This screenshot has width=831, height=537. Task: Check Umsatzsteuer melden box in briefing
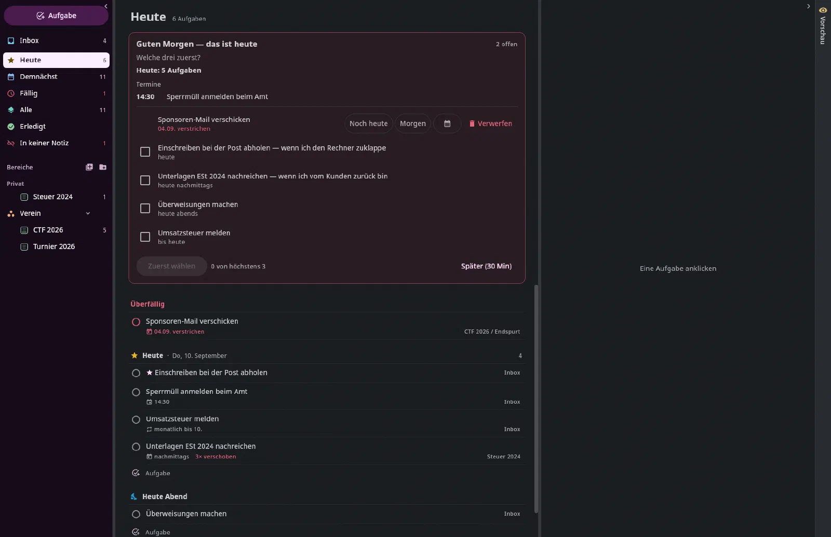(145, 237)
